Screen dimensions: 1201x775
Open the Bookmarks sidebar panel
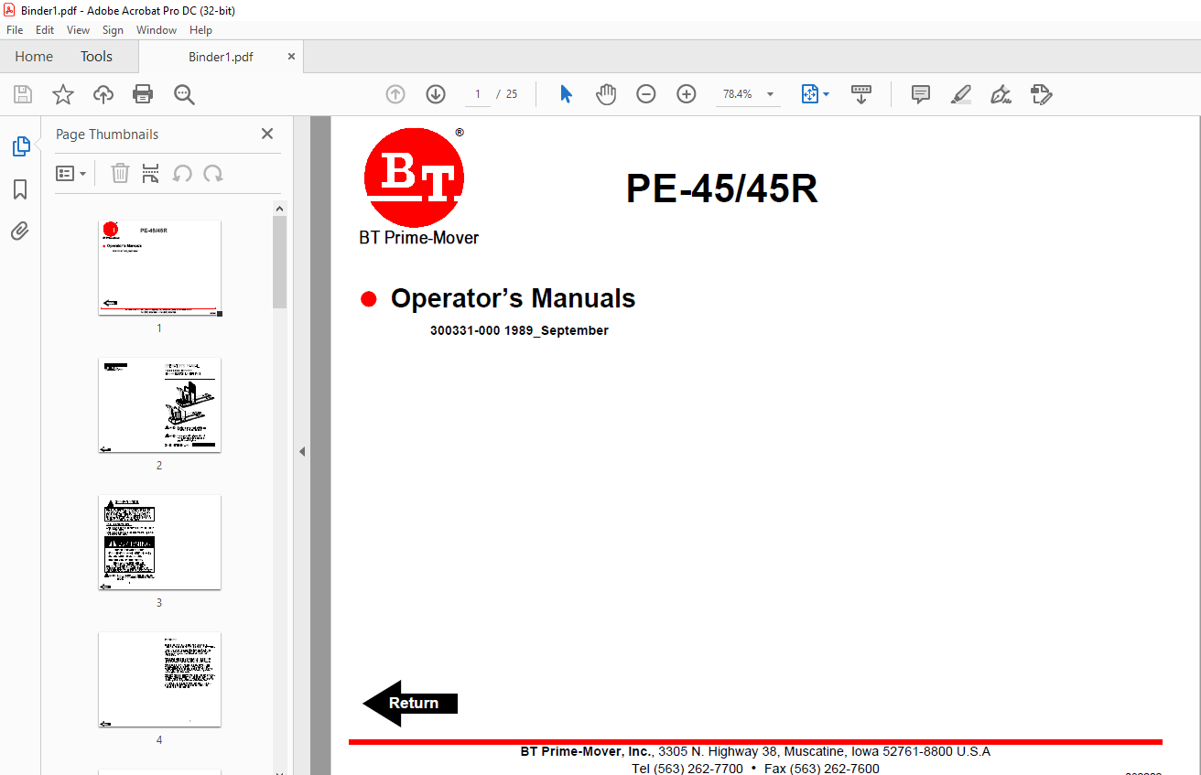[x=20, y=189]
